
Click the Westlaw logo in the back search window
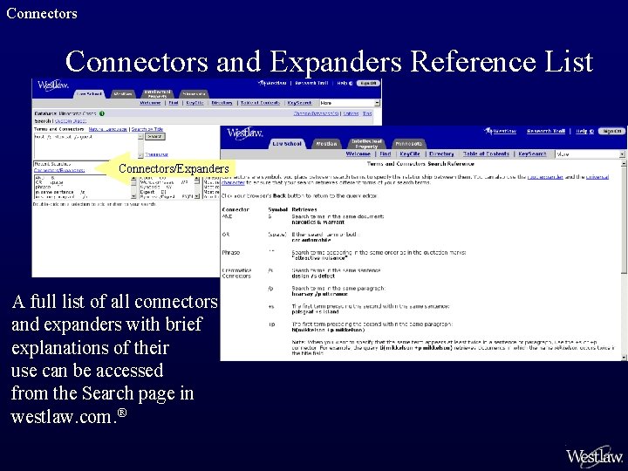[x=53, y=85]
